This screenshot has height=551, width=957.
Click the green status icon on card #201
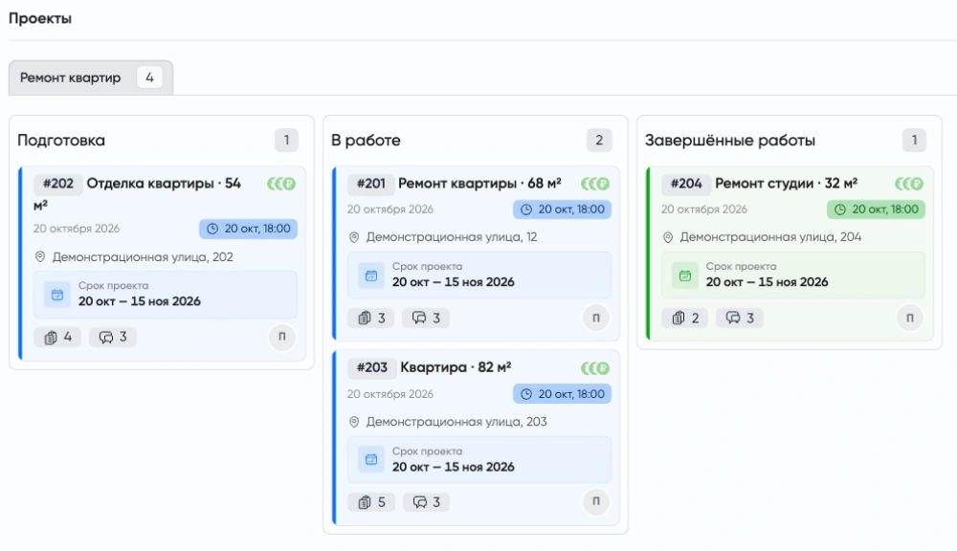(x=595, y=184)
